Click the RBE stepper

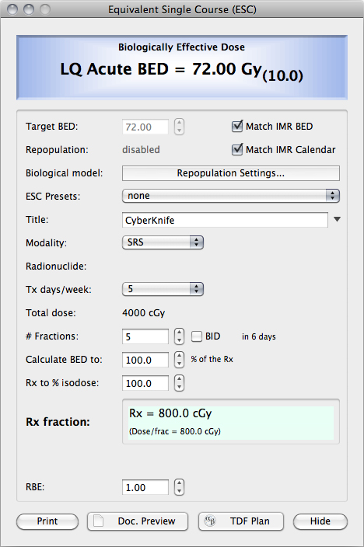179,487
